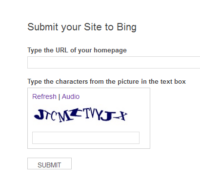
Task: Refresh the captcha picture
Action: [44, 96]
